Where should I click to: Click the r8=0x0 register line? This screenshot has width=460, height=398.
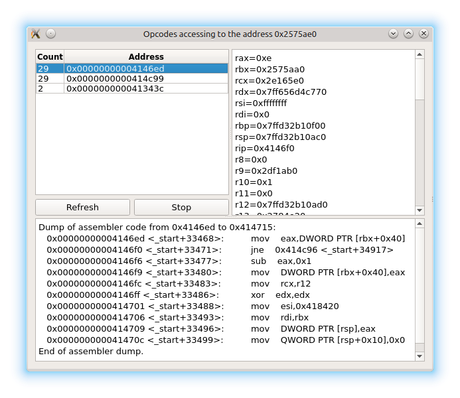(251, 160)
